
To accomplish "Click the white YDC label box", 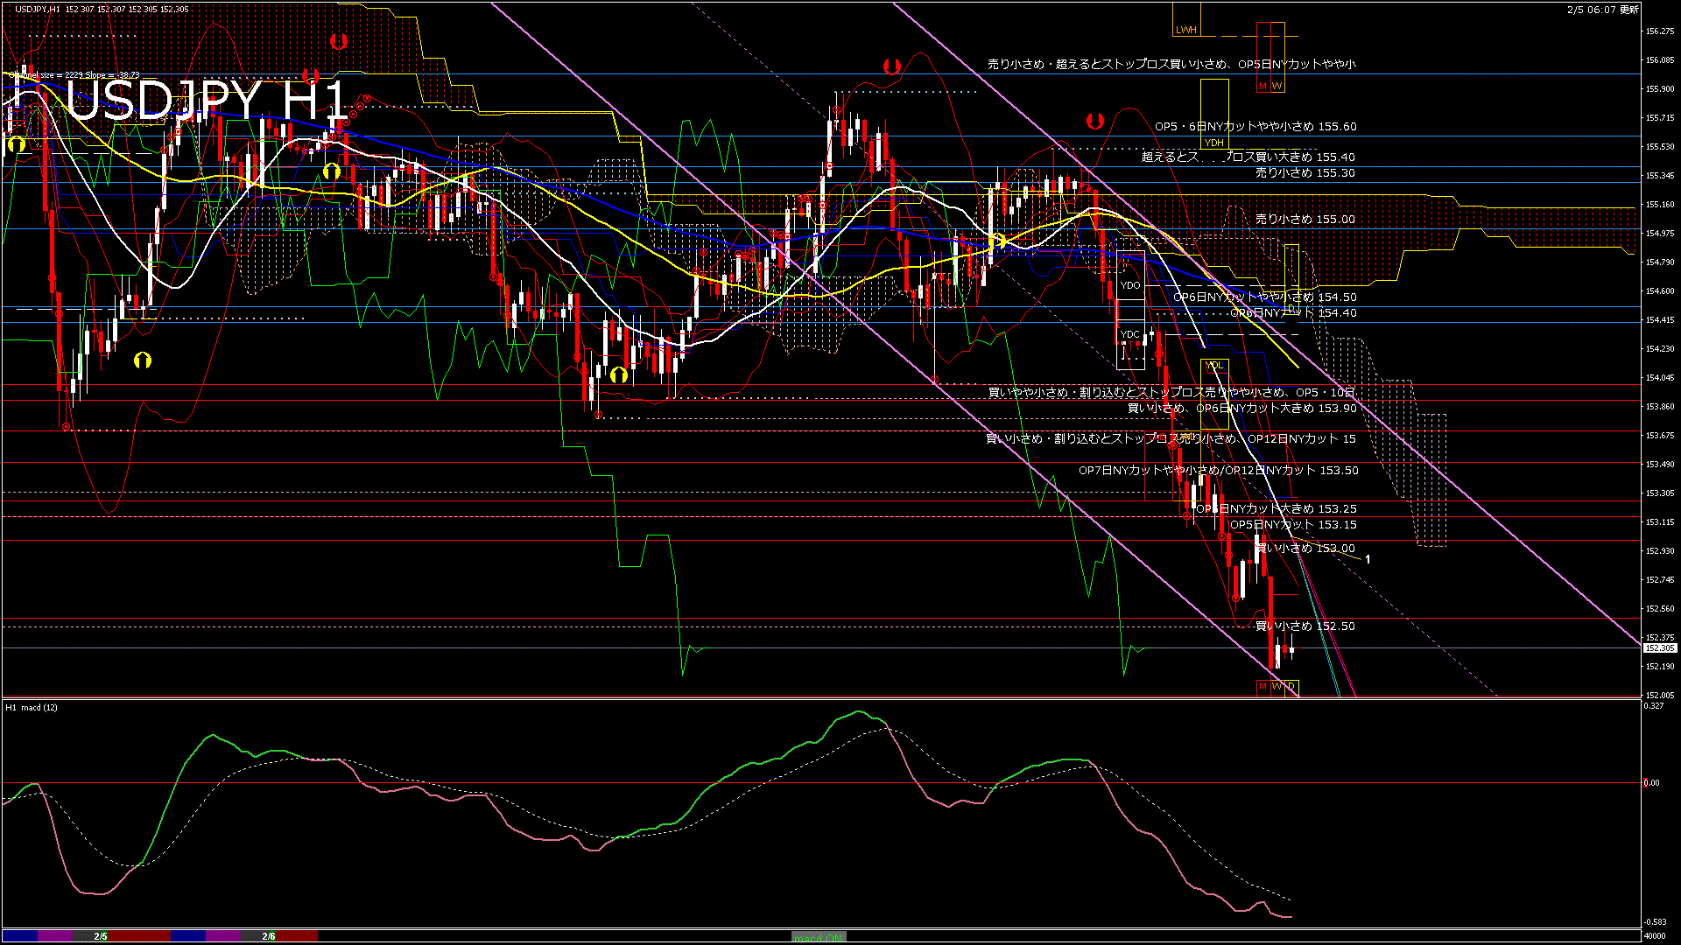I will [1130, 334].
